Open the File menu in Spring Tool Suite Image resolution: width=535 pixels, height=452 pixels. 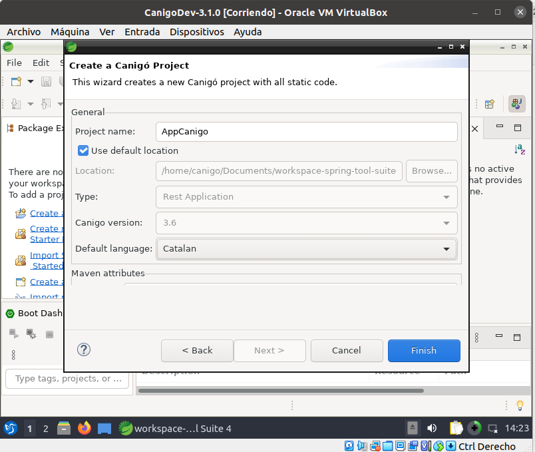pyautogui.click(x=14, y=63)
